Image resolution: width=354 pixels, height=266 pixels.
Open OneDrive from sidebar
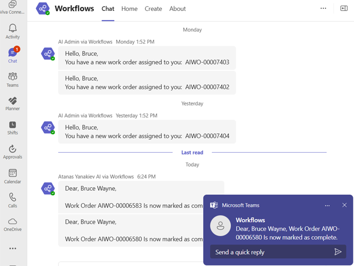tap(13, 224)
